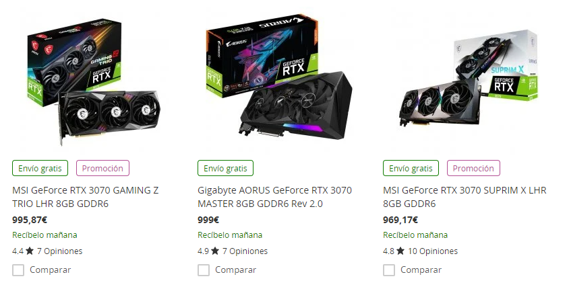Click the star rating icon beside 4.8
The height and width of the screenshot is (289, 567).
click(x=400, y=251)
